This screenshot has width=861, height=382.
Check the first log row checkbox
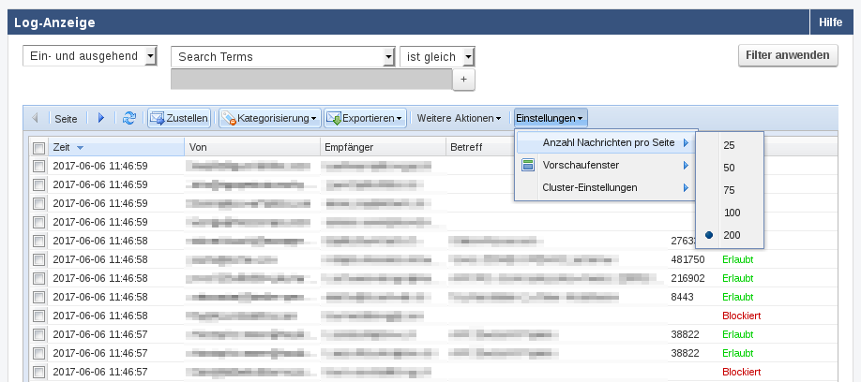(38, 166)
